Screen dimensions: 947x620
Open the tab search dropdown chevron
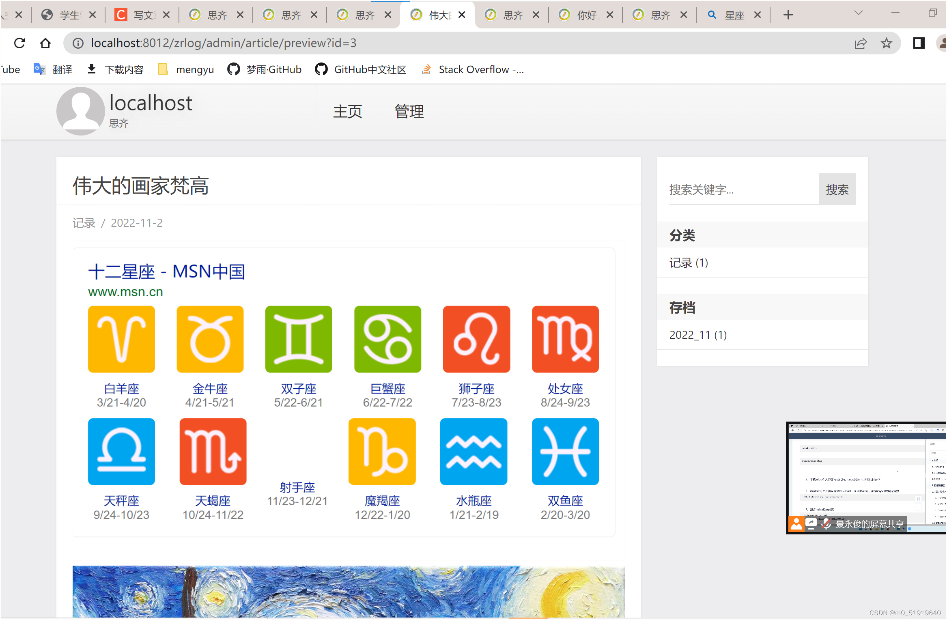[858, 13]
